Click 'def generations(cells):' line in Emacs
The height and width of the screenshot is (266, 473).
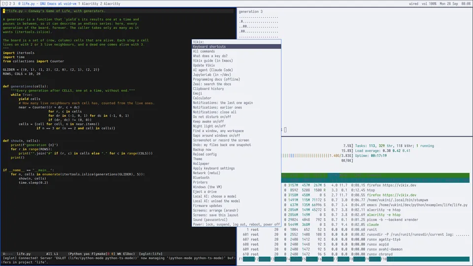click(25, 86)
